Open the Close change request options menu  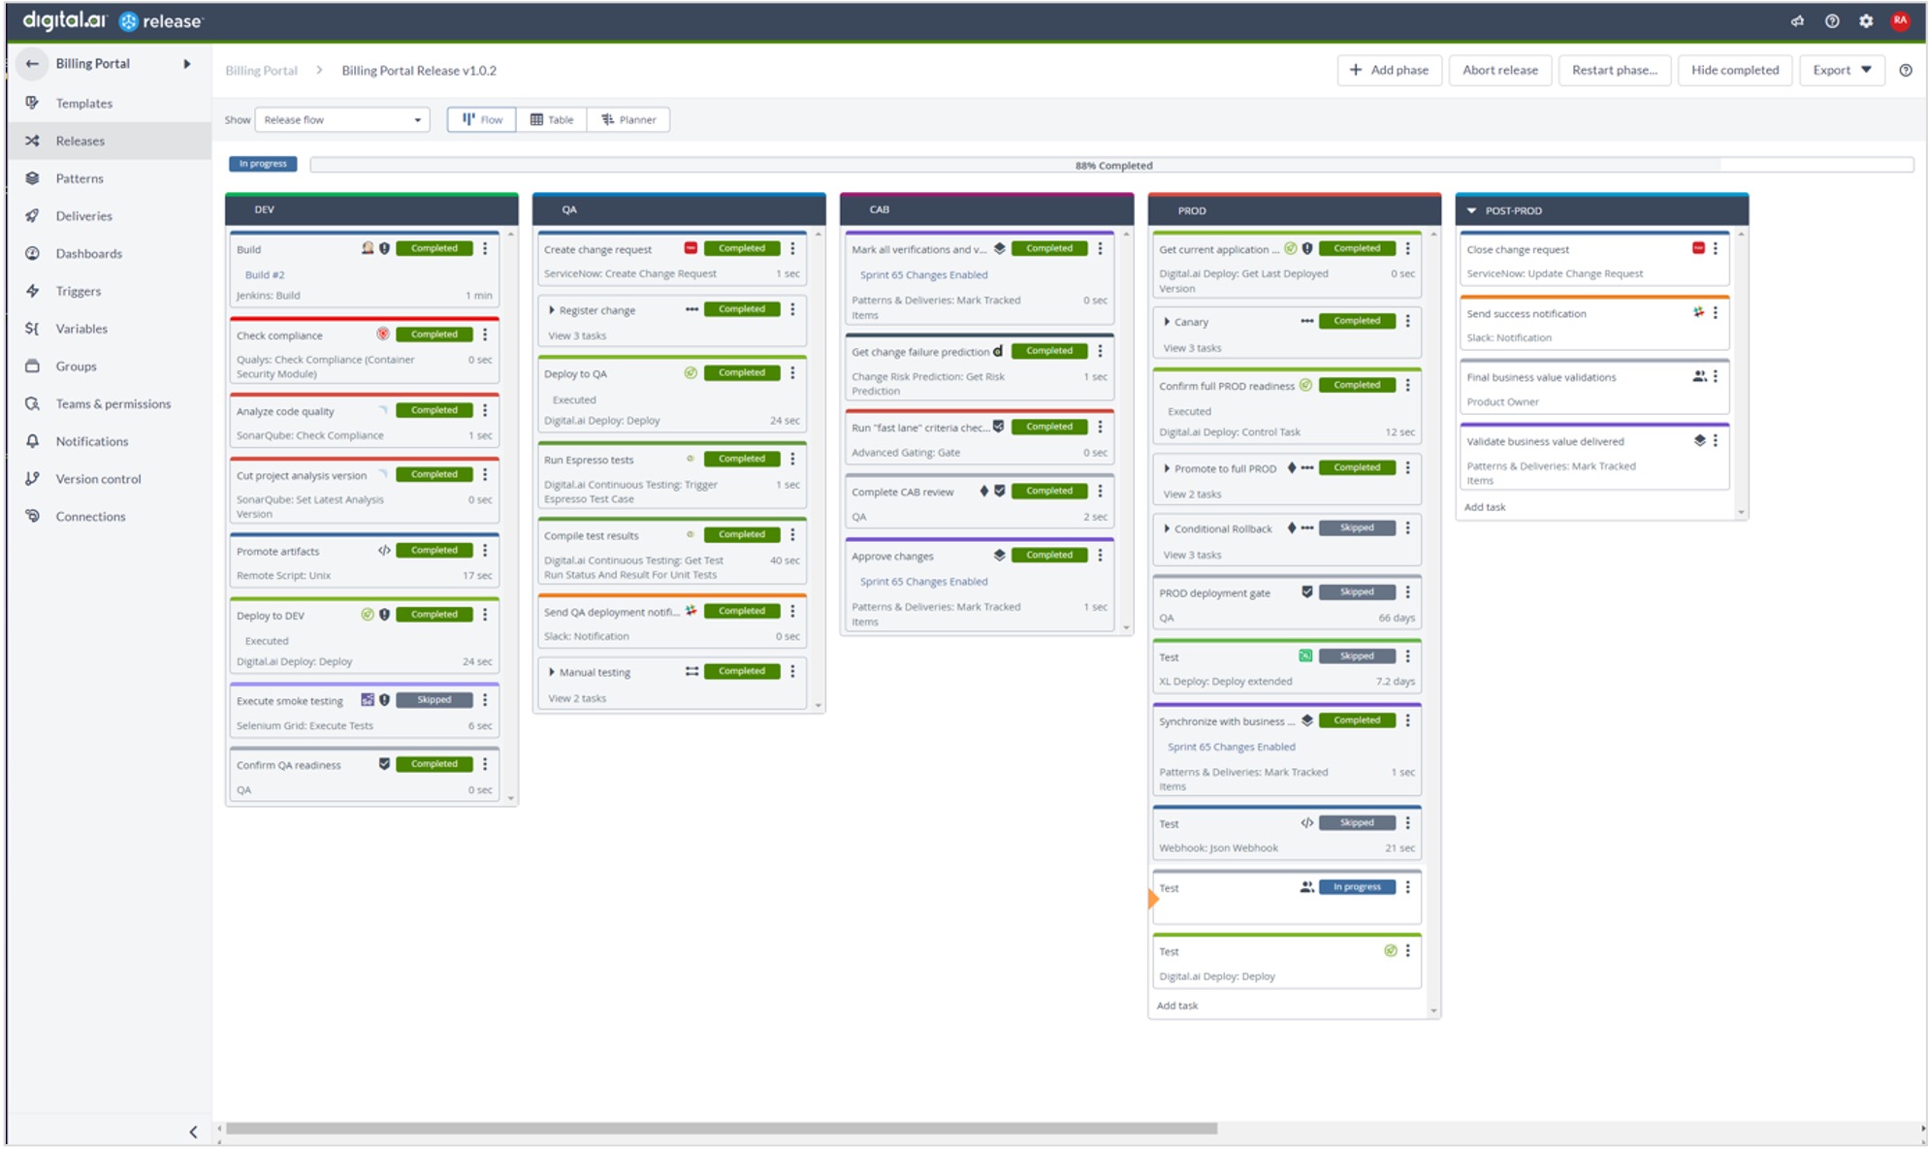point(1715,248)
